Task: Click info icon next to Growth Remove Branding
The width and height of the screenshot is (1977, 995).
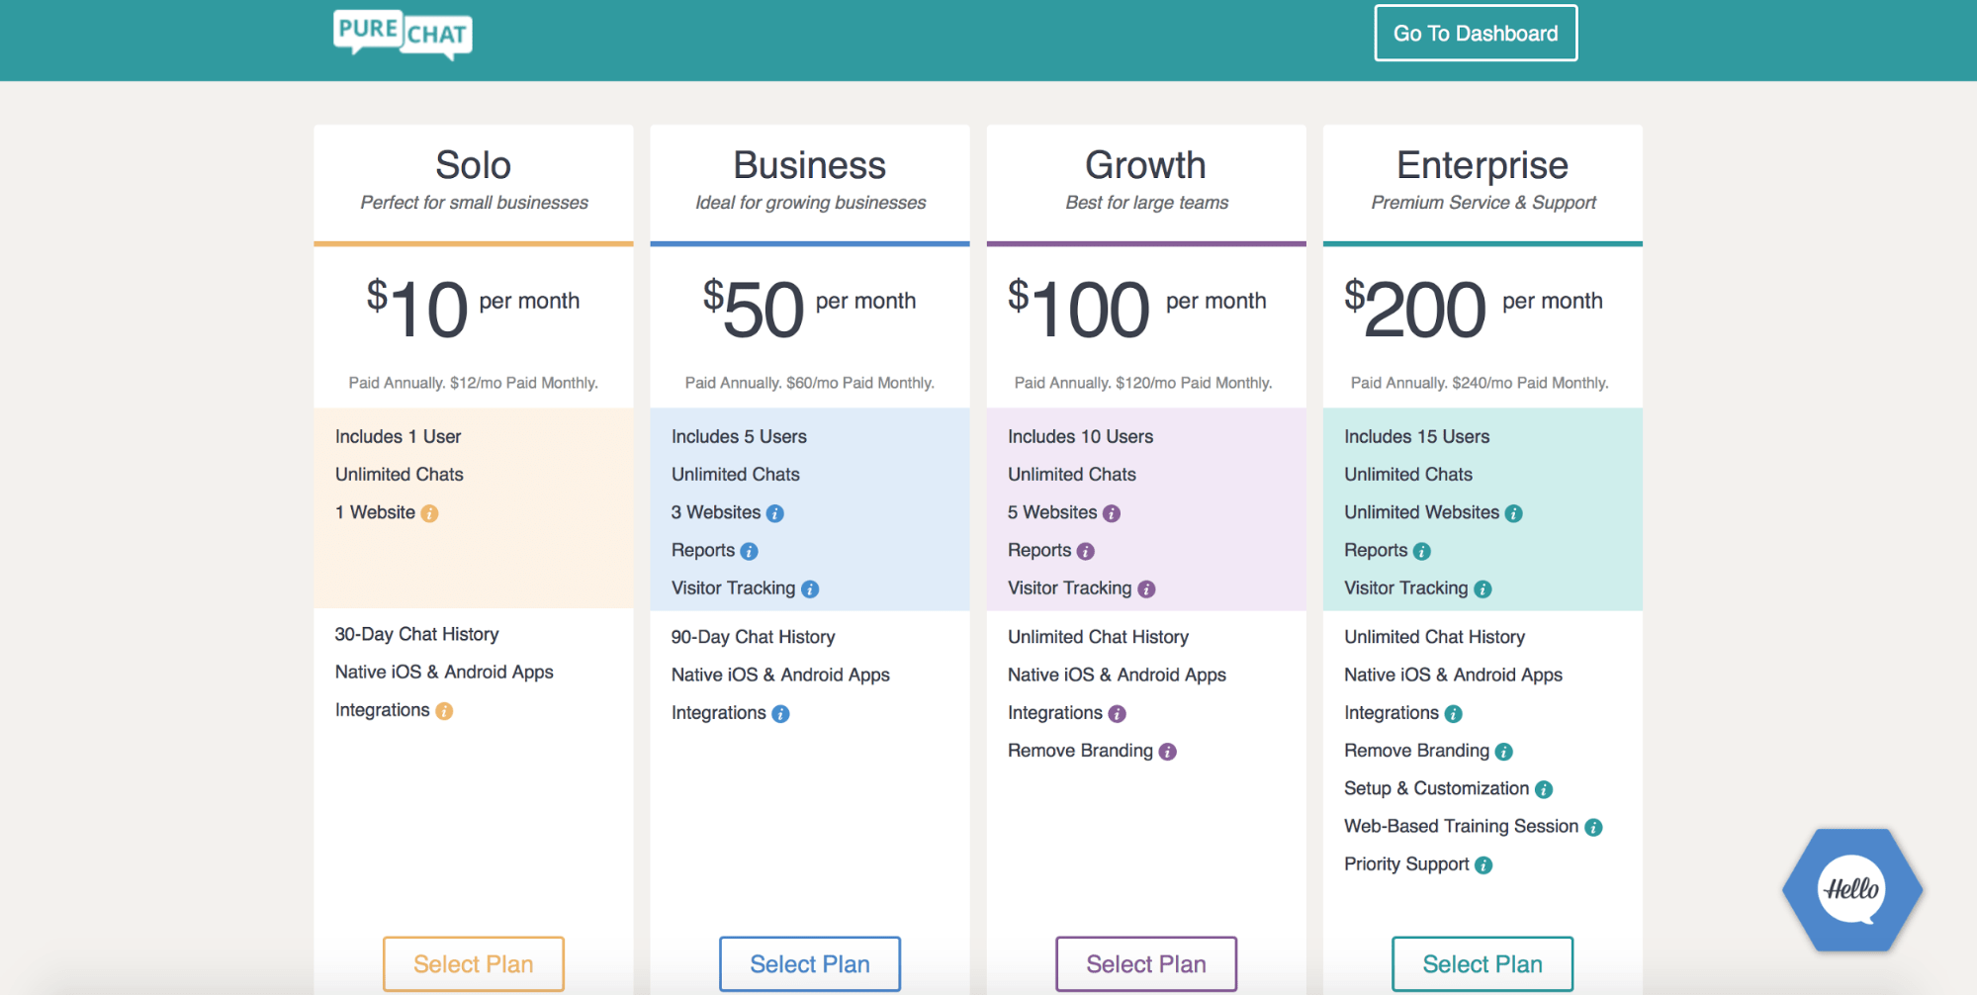Action: [1168, 752]
